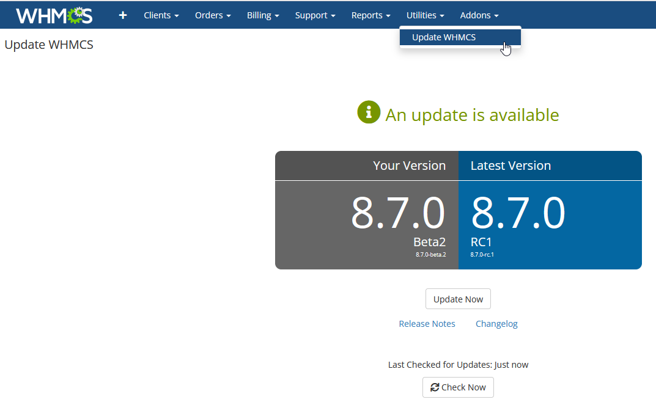This screenshot has height=413, width=656.
Task: Select Update WHMCS menu entry
Action: tap(460, 37)
